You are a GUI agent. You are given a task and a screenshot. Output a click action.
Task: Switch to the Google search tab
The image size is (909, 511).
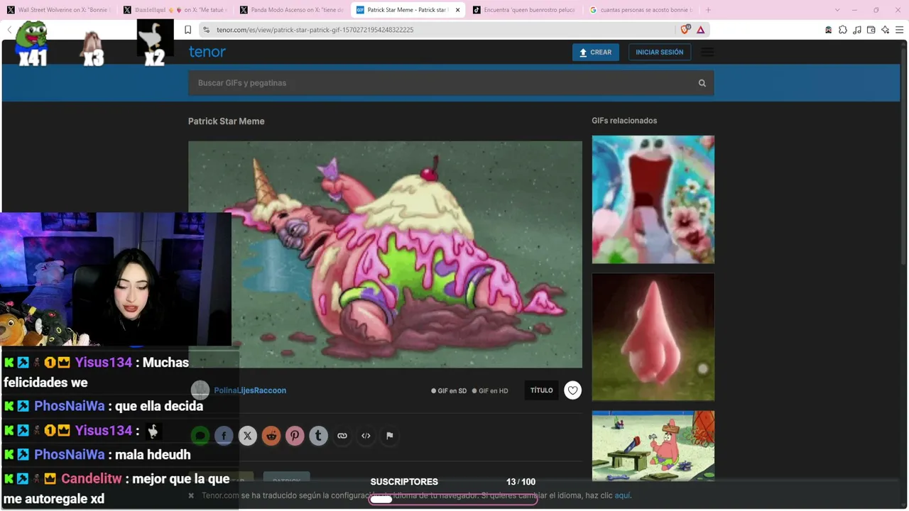tap(641, 10)
